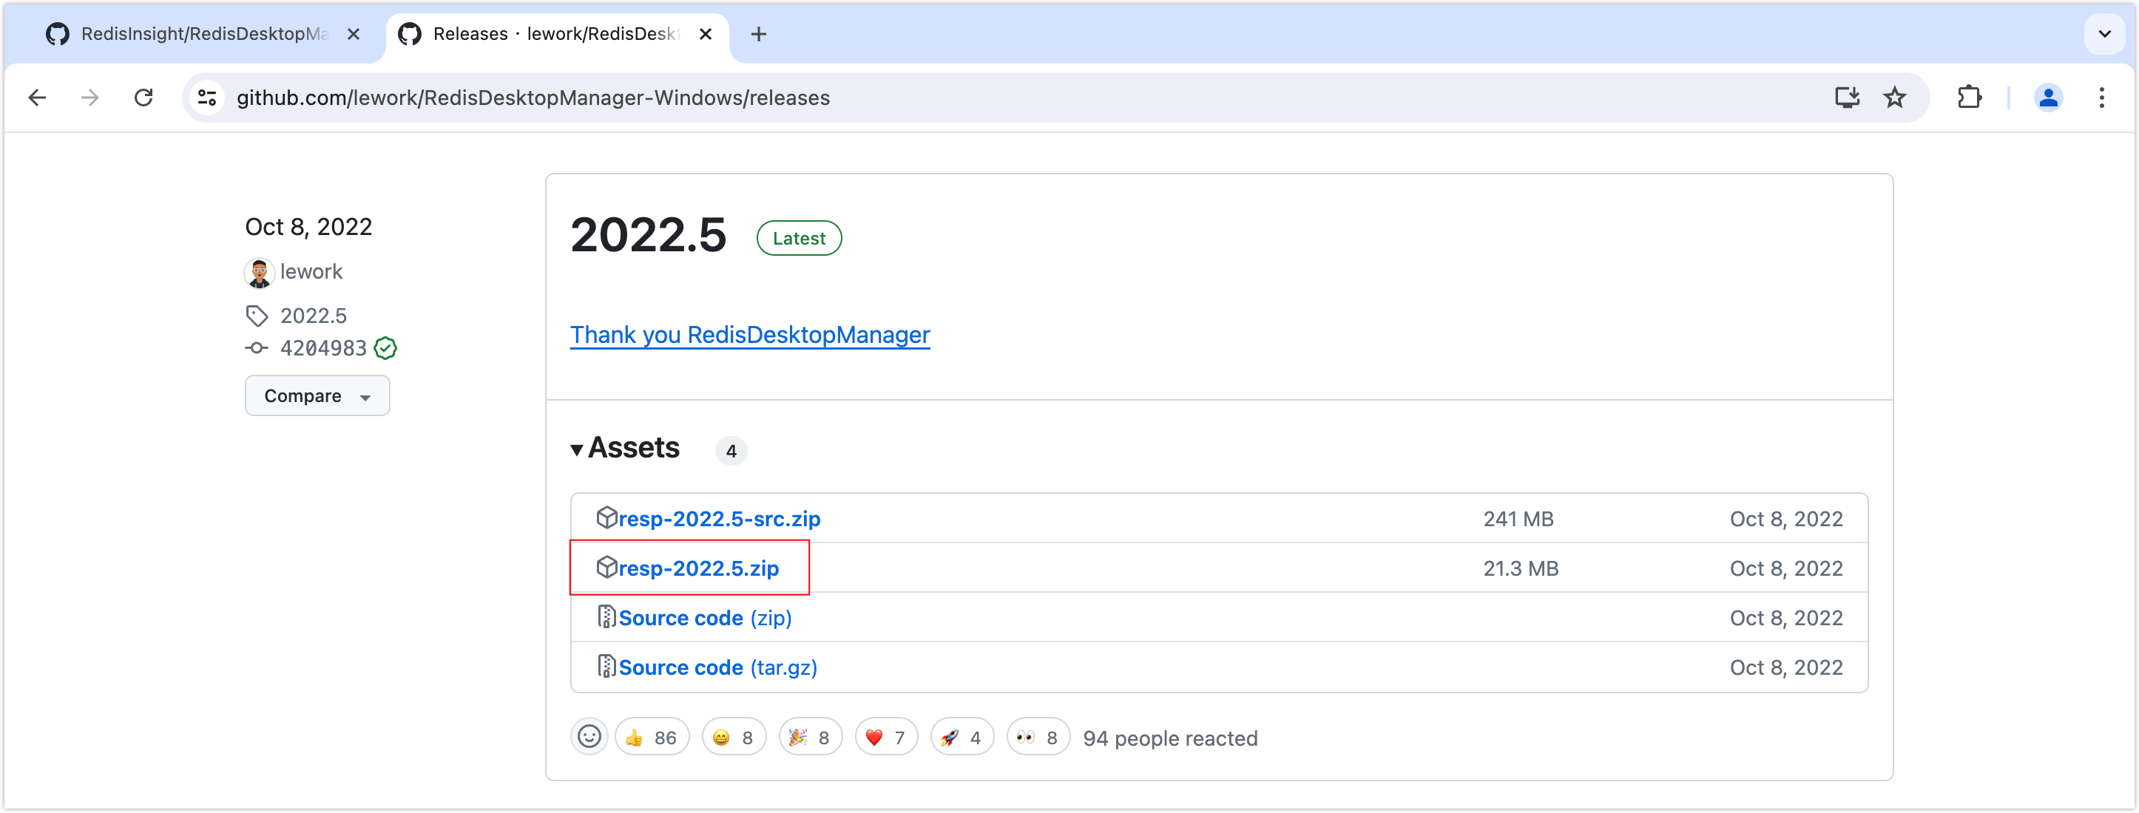2139x813 pixels.
Task: Download resp-2022.5-src.zip
Action: tap(719, 519)
